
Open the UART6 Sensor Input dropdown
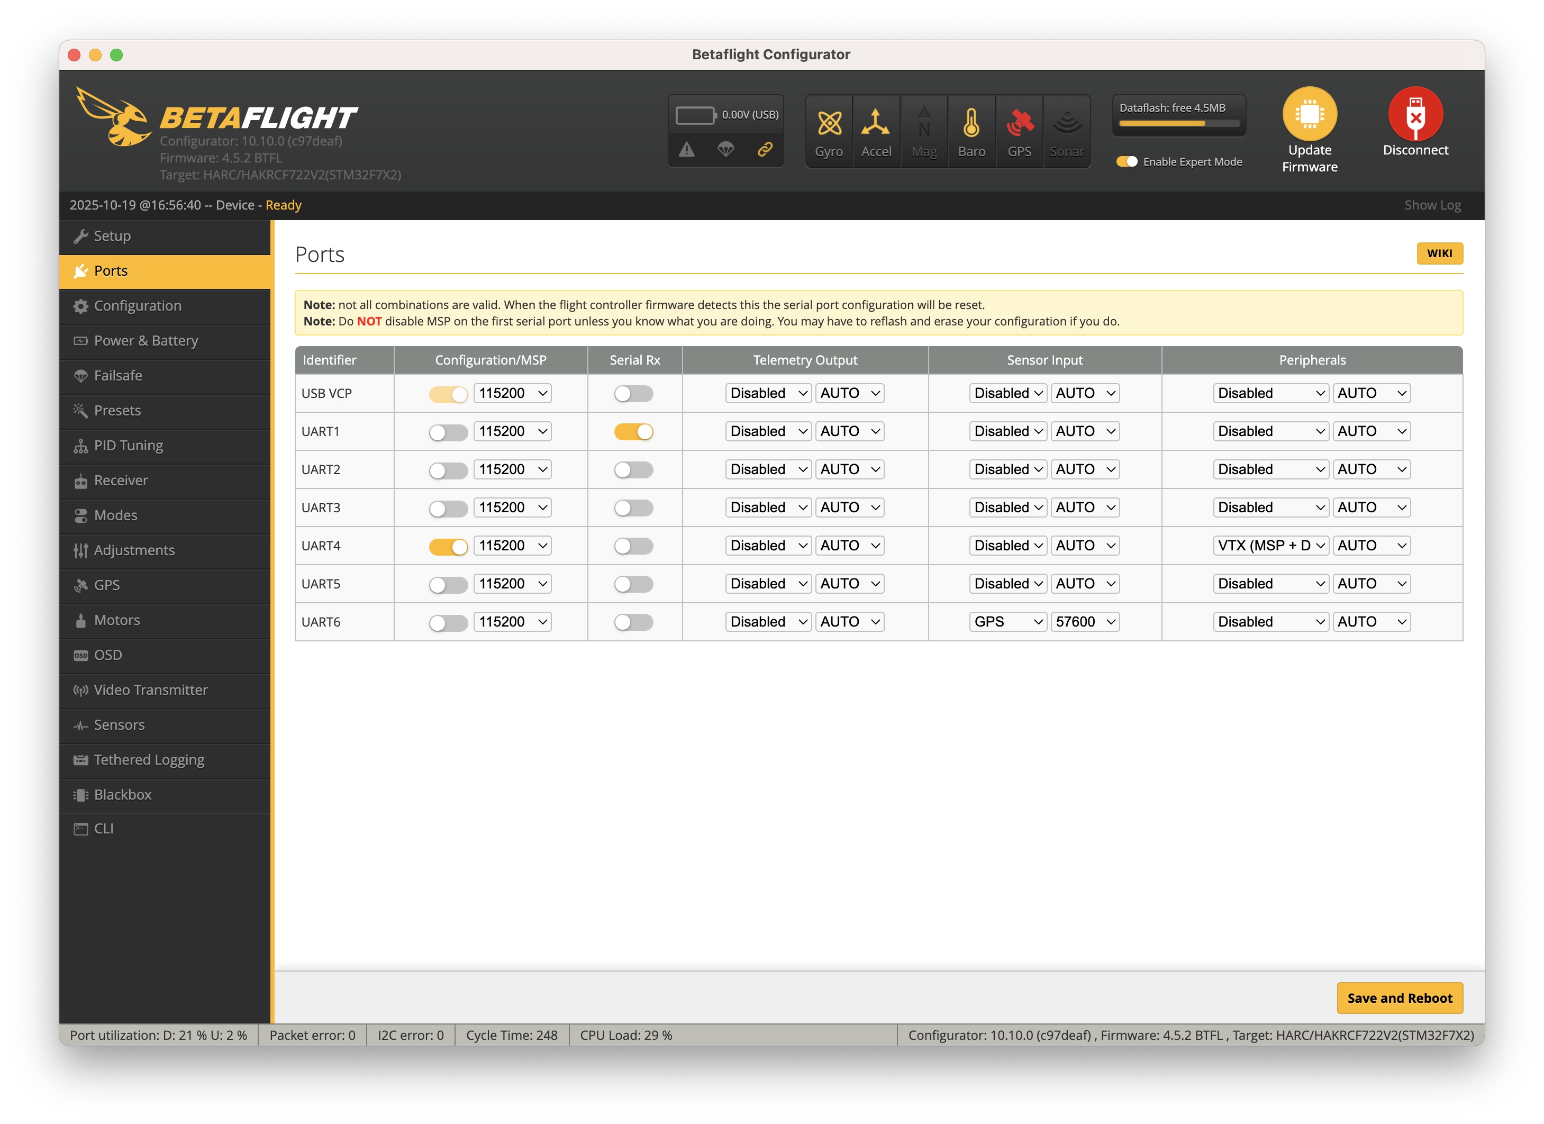coord(1007,621)
